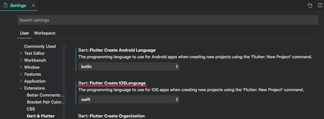This screenshot has width=324, height=119.
Task: Switch to Workspace settings tab
Action: [x=45, y=33]
